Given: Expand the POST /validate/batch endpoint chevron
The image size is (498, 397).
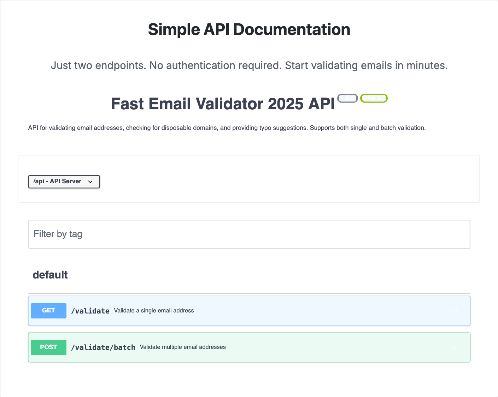Looking at the screenshot, I should tap(454, 347).
